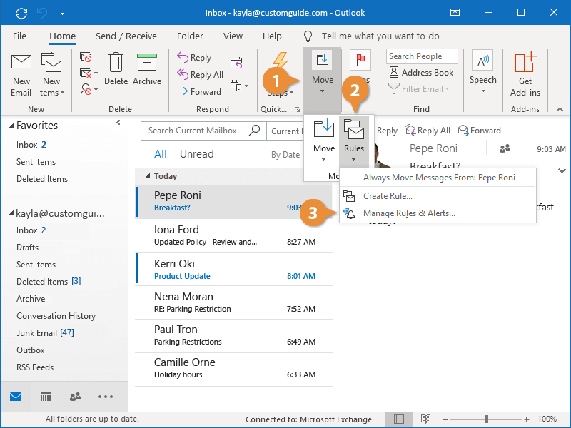The width and height of the screenshot is (571, 428).
Task: Click the Get Add-ins icon
Action: pos(525,71)
